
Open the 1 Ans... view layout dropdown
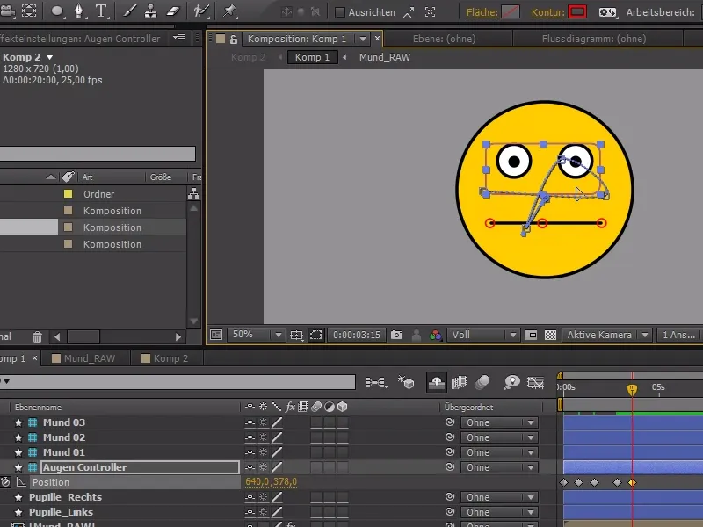(678, 335)
